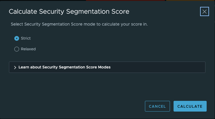Click the Calculate Security Segmentation Score title
215x119 pixels.
pyautogui.click(x=69, y=12)
